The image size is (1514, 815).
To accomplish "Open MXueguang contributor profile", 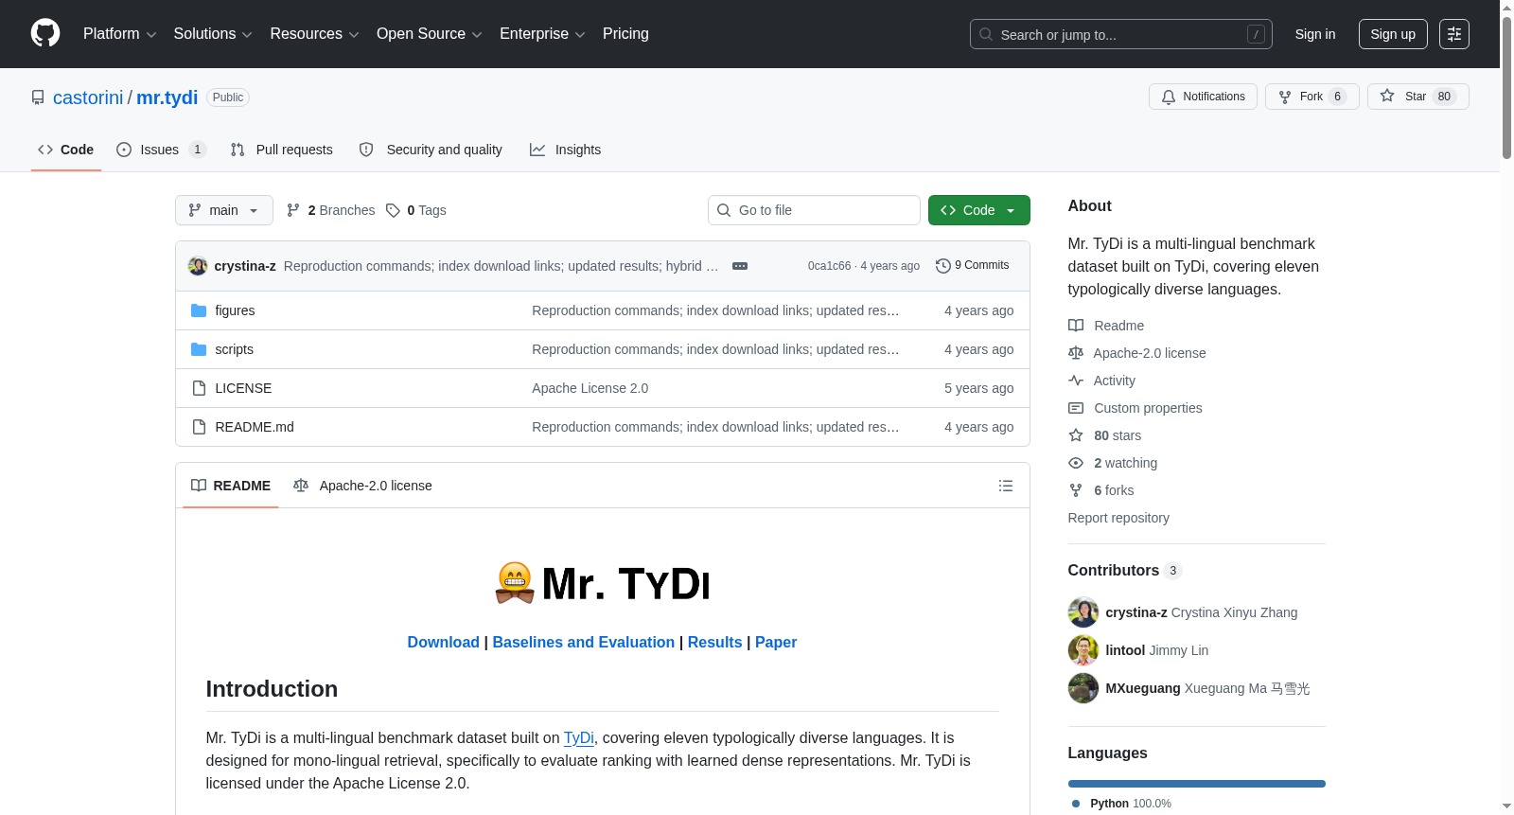I will pyautogui.click(x=1208, y=688).
